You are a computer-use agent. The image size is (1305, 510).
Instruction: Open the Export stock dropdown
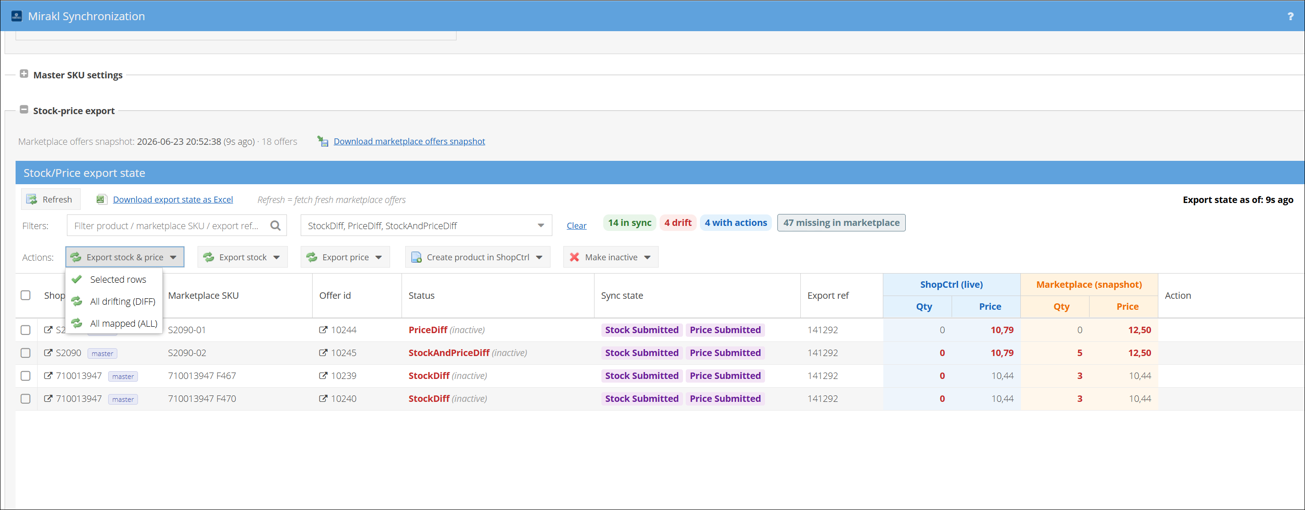click(242, 257)
